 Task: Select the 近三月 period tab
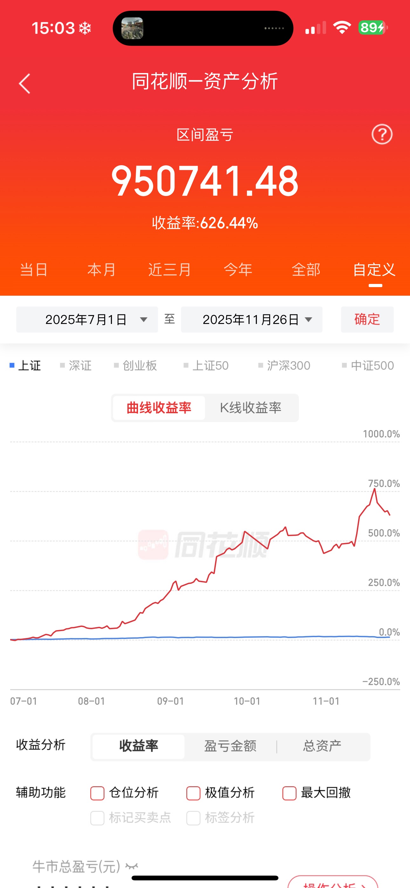tap(169, 270)
